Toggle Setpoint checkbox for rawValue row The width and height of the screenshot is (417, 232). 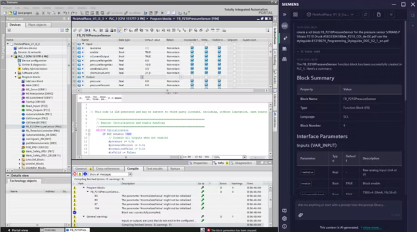(234, 48)
